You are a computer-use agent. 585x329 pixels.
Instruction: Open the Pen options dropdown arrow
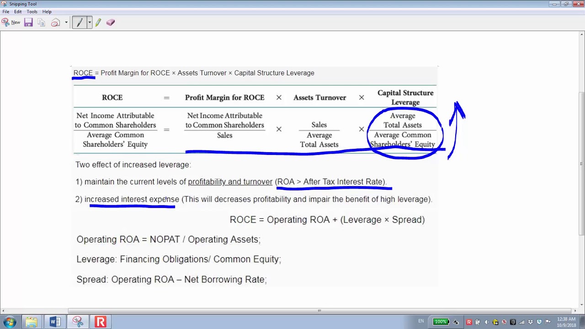89,22
